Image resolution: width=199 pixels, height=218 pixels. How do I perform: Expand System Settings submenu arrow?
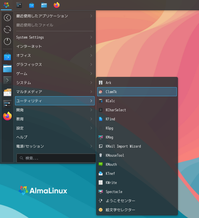pos(91,37)
